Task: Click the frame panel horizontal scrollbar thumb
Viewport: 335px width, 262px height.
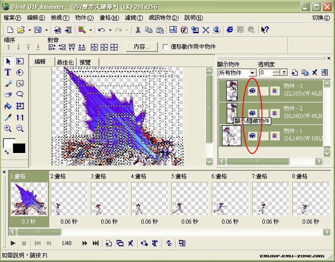Action: (39, 232)
